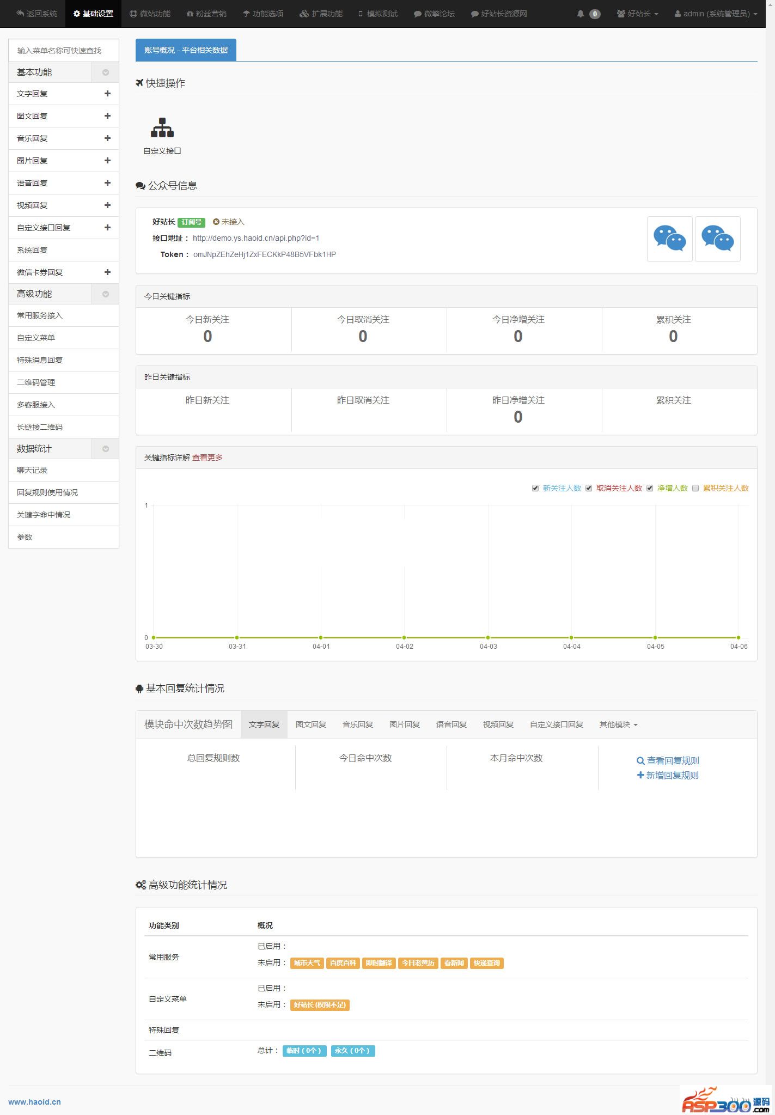The width and height of the screenshot is (775, 1115).
Task: Switch to the 图文回复 statistics tab
Action: point(311,724)
